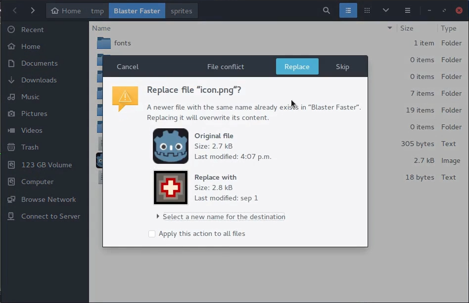Minimize the file manager window
Image resolution: width=469 pixels, height=303 pixels.
[429, 10]
